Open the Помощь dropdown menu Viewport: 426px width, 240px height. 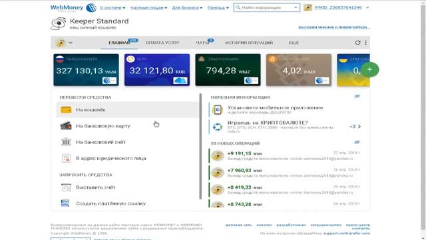[x=218, y=7]
